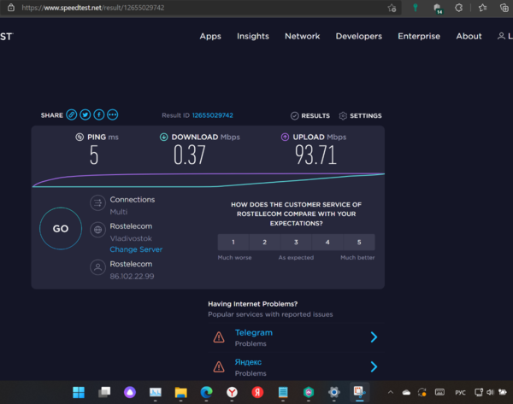Share result via the link icon
The width and height of the screenshot is (513, 404).
click(x=72, y=115)
